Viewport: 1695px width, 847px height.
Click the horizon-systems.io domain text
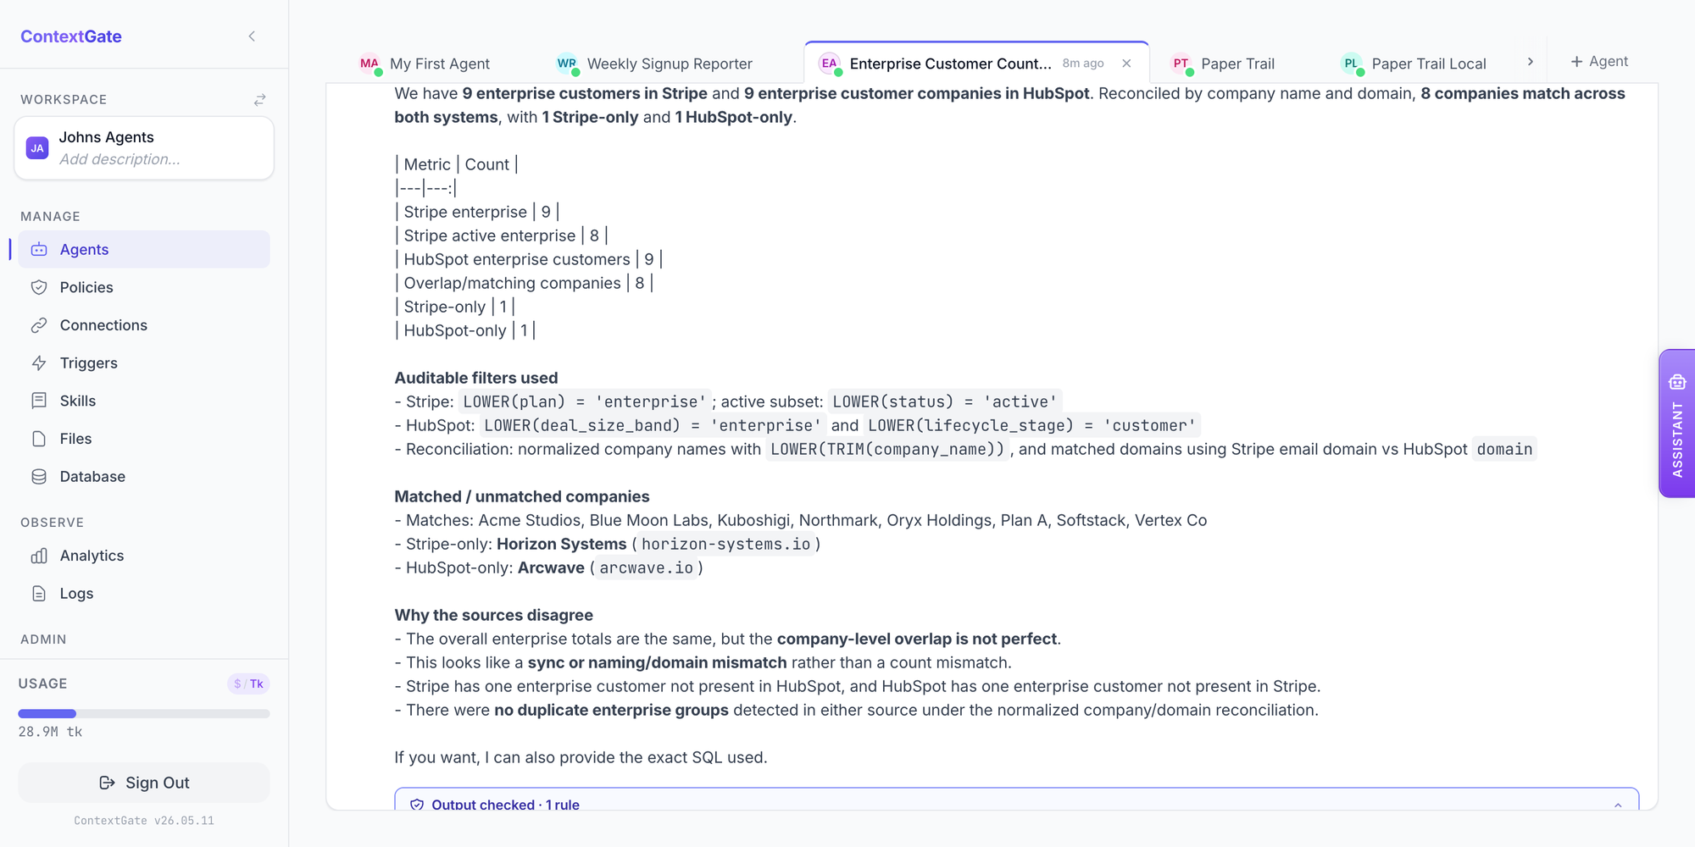point(726,545)
